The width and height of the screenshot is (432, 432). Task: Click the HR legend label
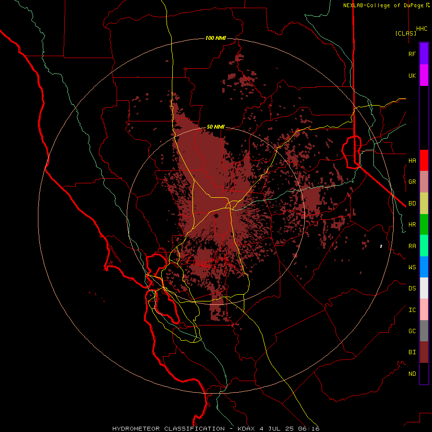412,225
